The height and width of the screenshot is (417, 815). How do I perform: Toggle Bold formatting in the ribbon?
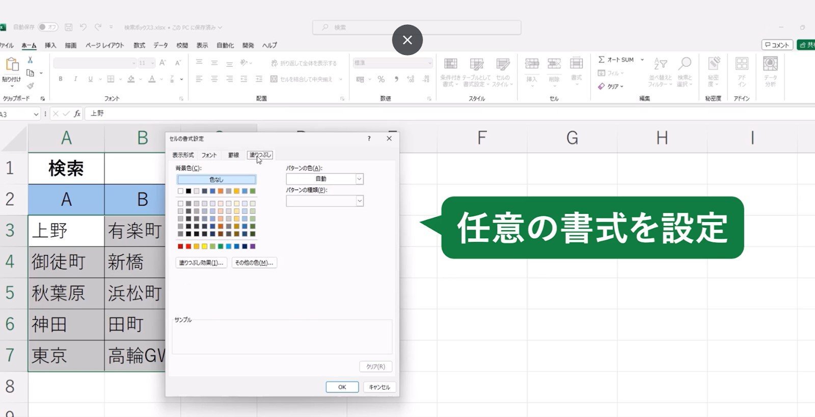61,79
